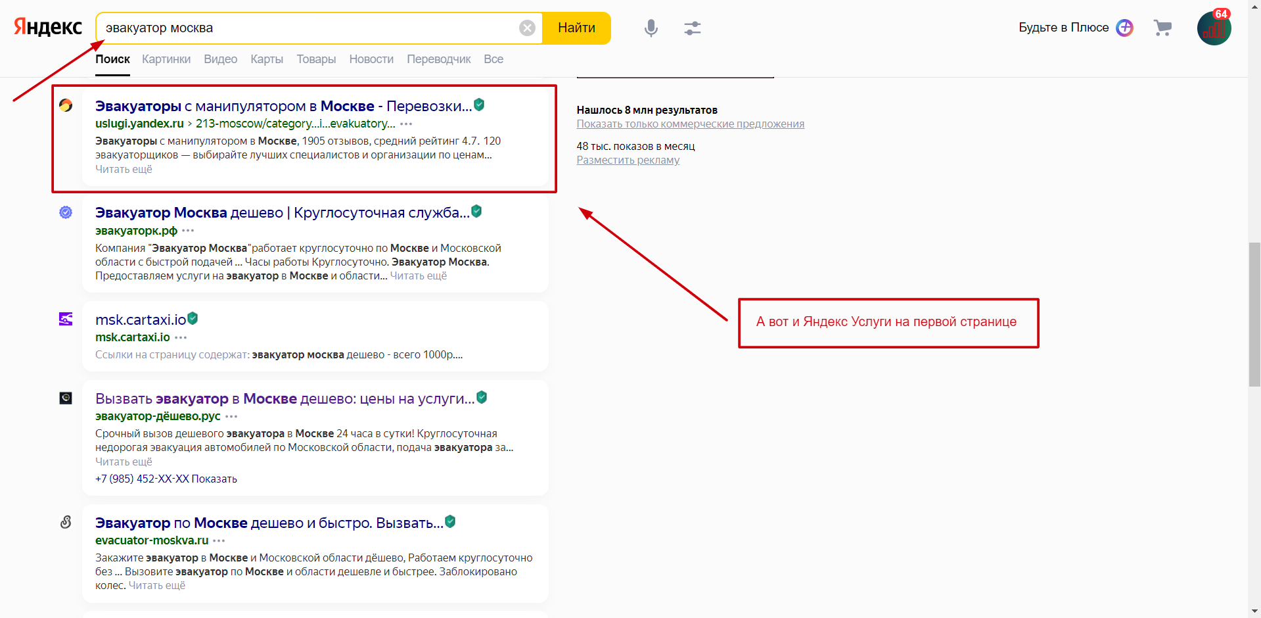1261x618 pixels.
Task: Open more options for the эвакуаторк.рф result
Action: (188, 231)
